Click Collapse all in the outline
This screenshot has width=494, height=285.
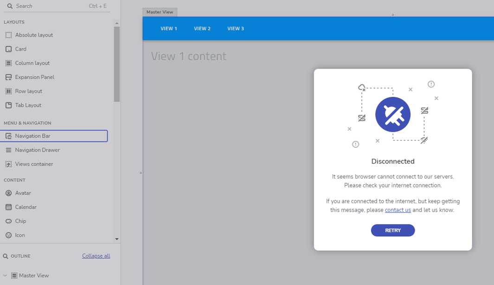[96, 256]
